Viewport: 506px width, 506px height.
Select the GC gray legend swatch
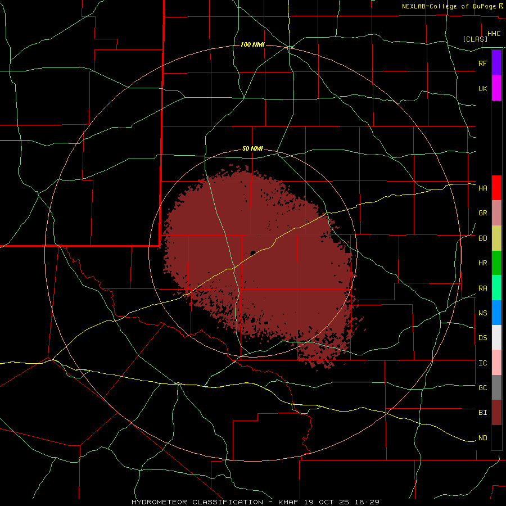tap(496, 387)
